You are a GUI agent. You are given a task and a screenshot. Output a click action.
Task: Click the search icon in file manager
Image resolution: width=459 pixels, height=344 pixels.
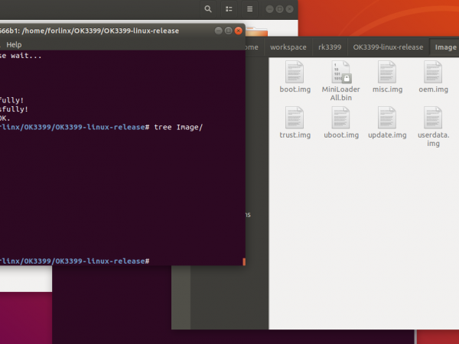pyautogui.click(x=208, y=8)
